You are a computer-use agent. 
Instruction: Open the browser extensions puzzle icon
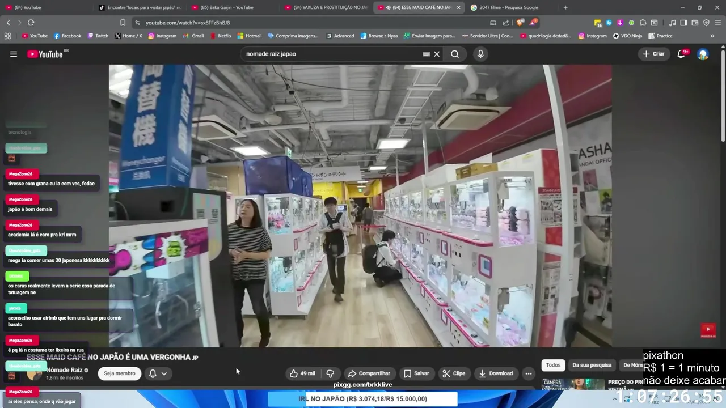pyautogui.click(x=643, y=23)
